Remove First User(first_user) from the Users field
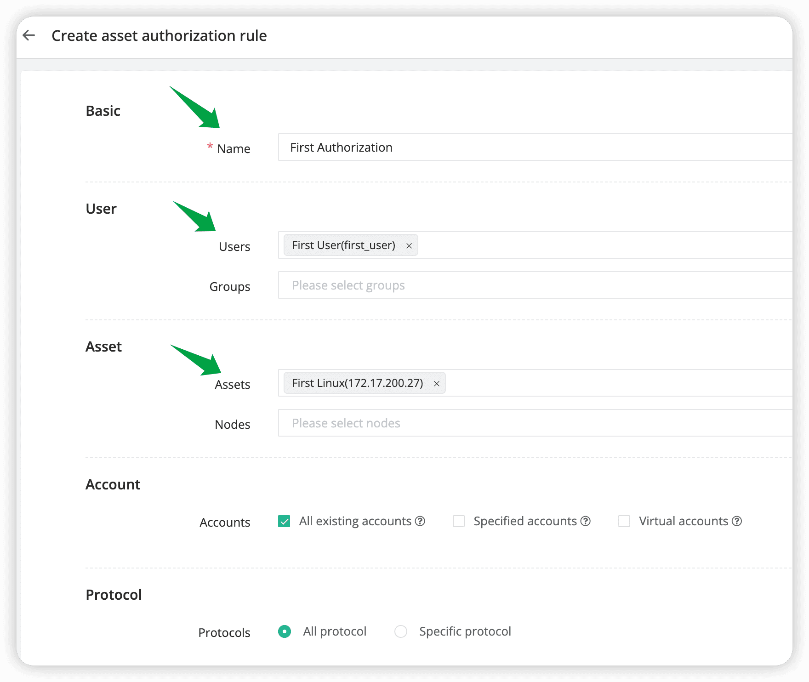The image size is (809, 682). pyautogui.click(x=409, y=245)
